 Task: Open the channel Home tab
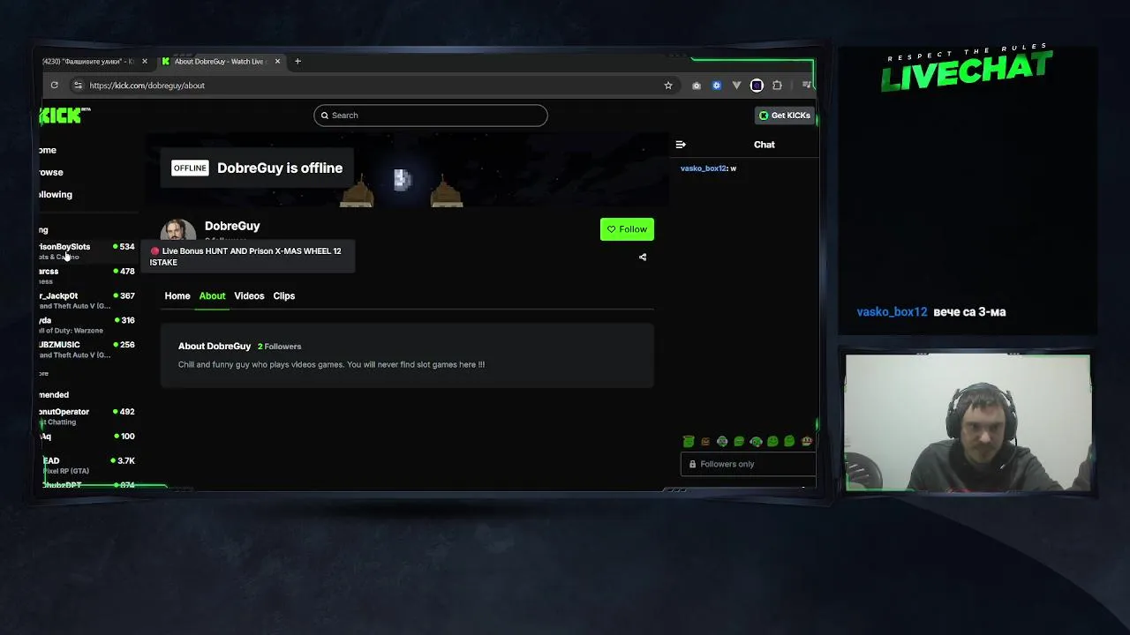(177, 296)
